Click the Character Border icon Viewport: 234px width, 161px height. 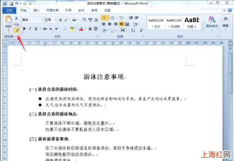click(96, 20)
